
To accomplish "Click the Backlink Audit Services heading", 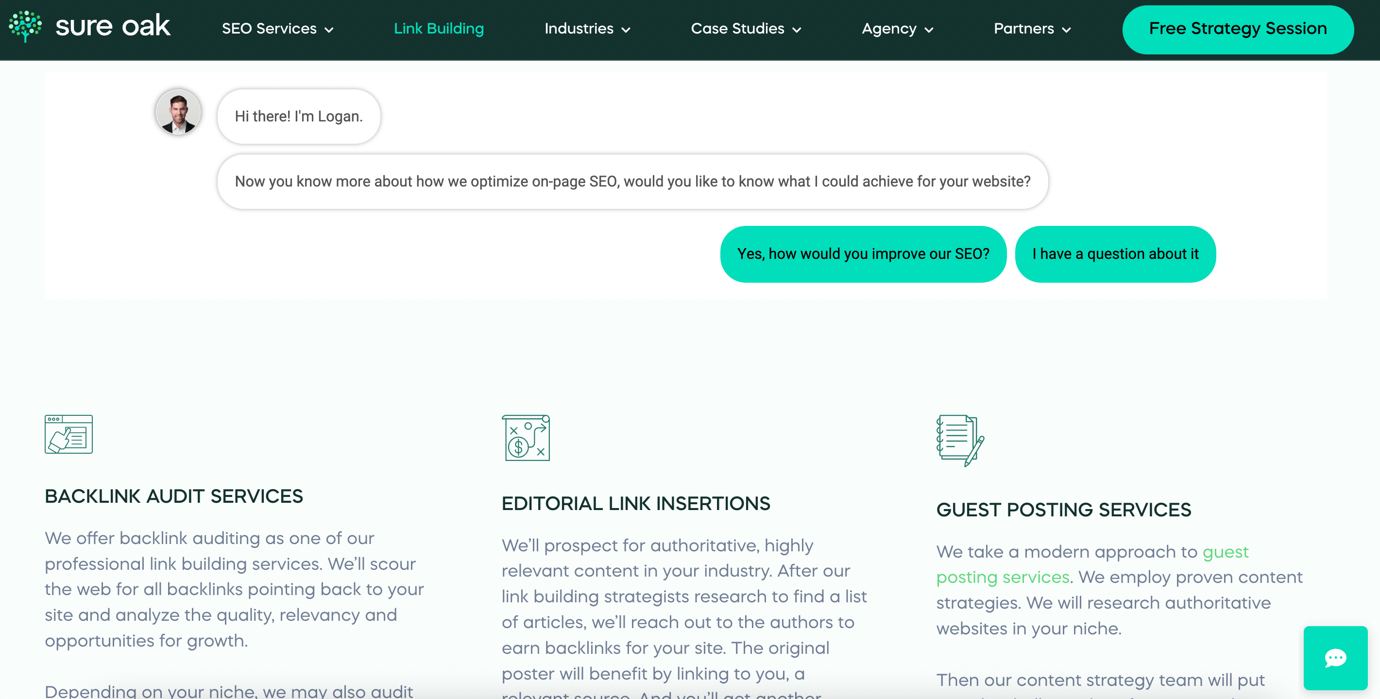I will tap(173, 496).
